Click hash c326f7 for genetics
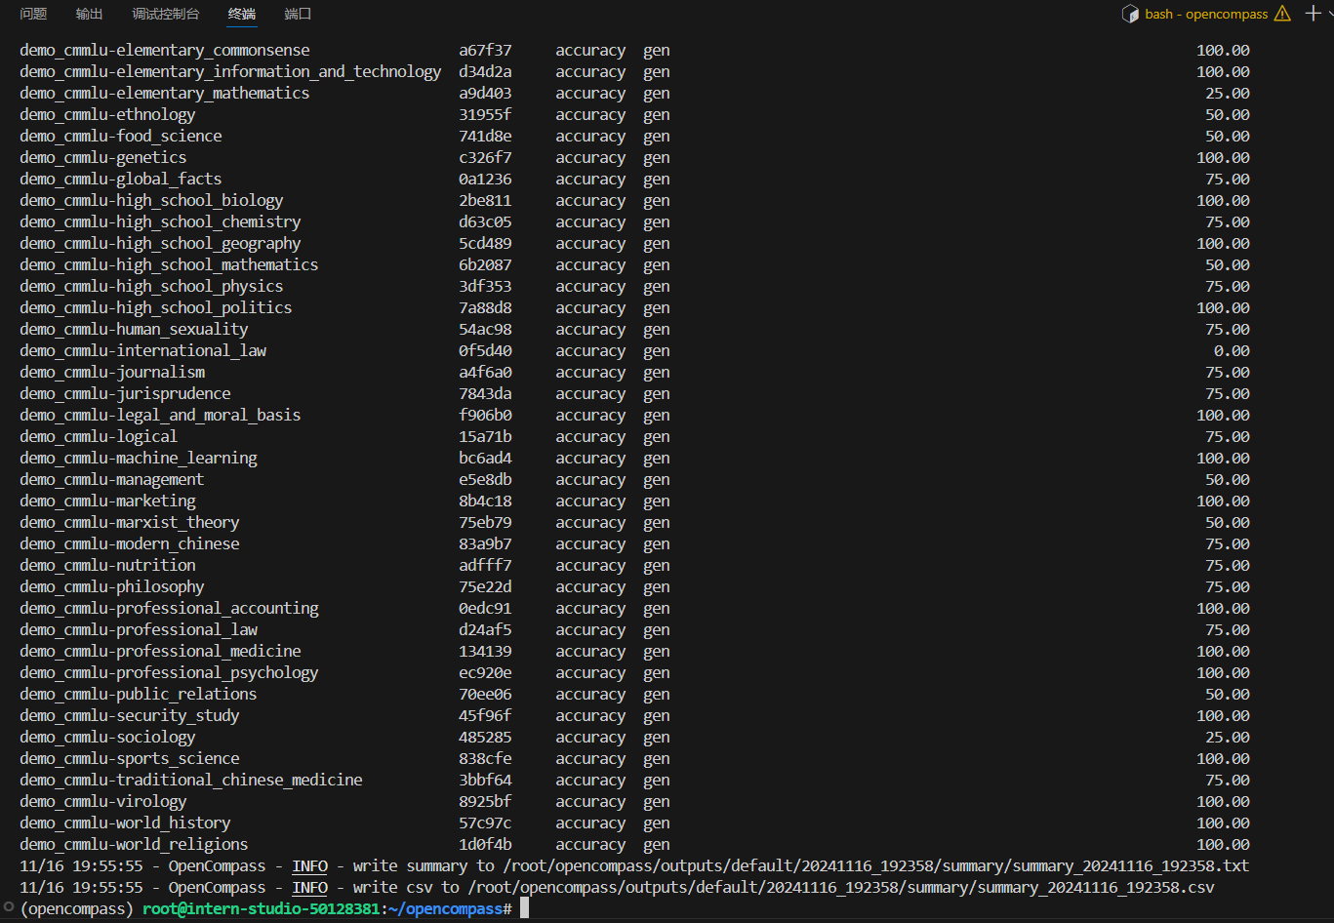This screenshot has width=1334, height=923. pos(485,157)
